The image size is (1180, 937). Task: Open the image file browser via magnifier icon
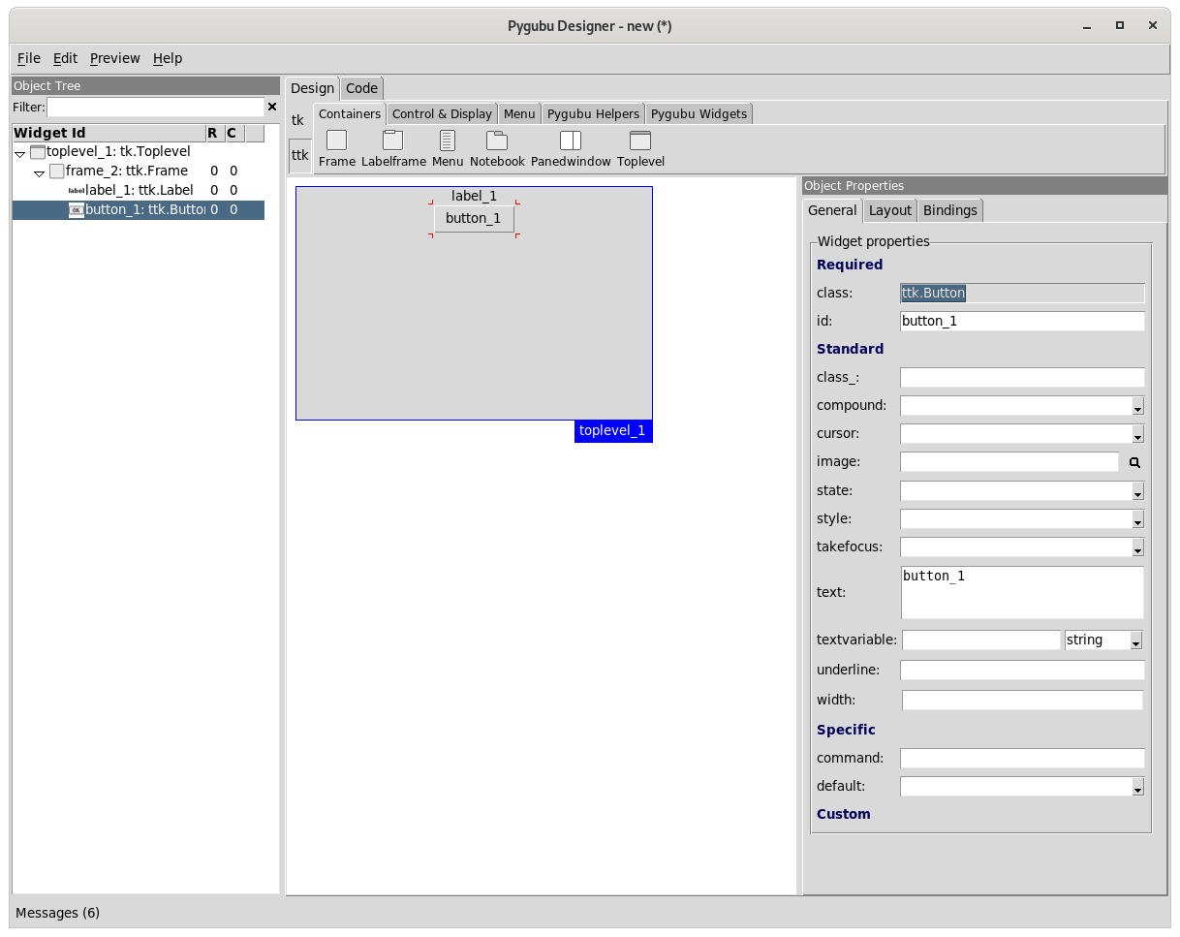pyautogui.click(x=1133, y=462)
